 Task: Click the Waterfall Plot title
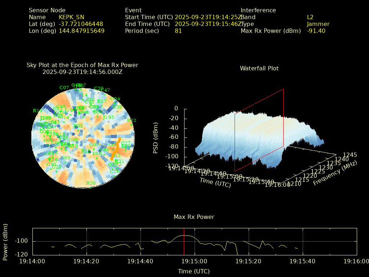259,68
